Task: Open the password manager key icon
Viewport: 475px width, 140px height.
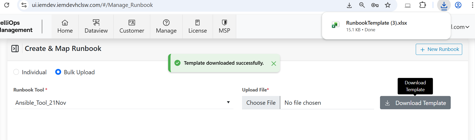Action: (375, 5)
